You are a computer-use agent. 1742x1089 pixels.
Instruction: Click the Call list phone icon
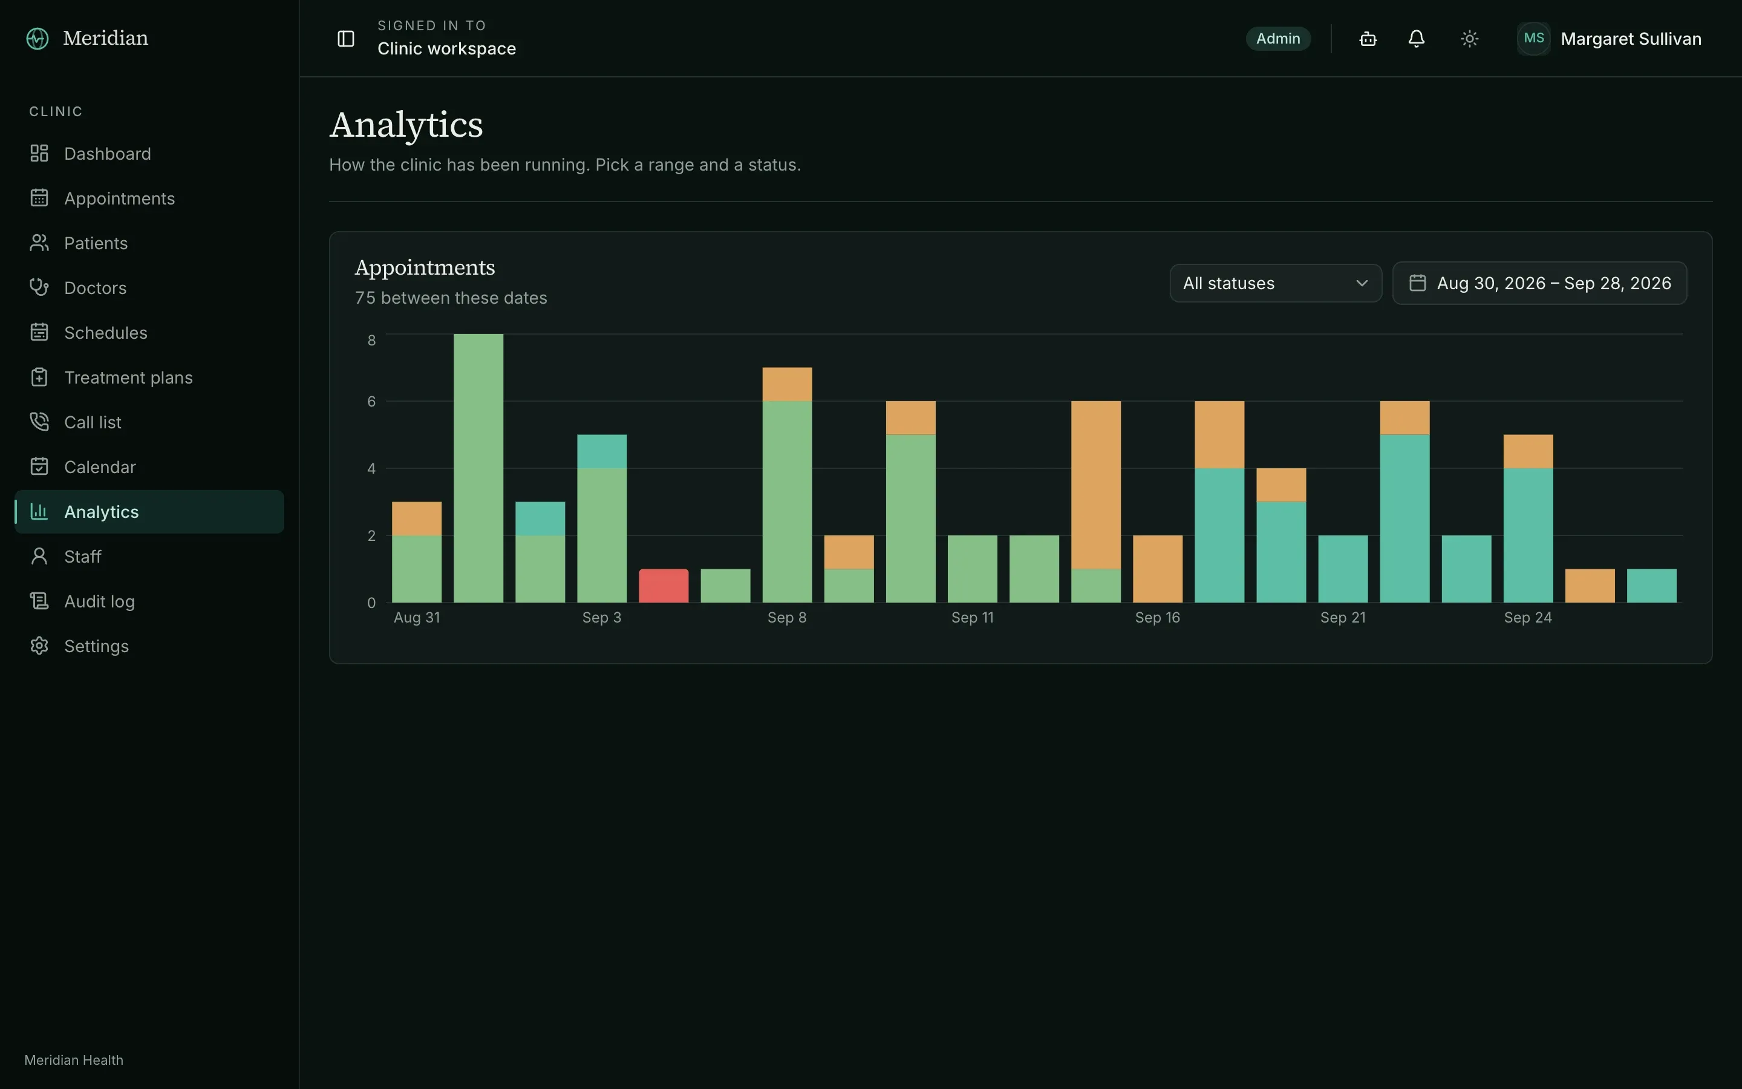pyautogui.click(x=39, y=422)
